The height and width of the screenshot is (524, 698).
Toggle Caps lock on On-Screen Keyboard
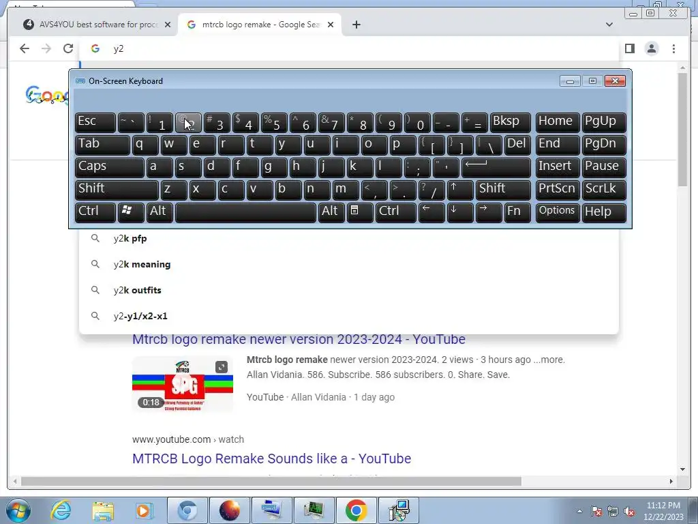click(110, 167)
